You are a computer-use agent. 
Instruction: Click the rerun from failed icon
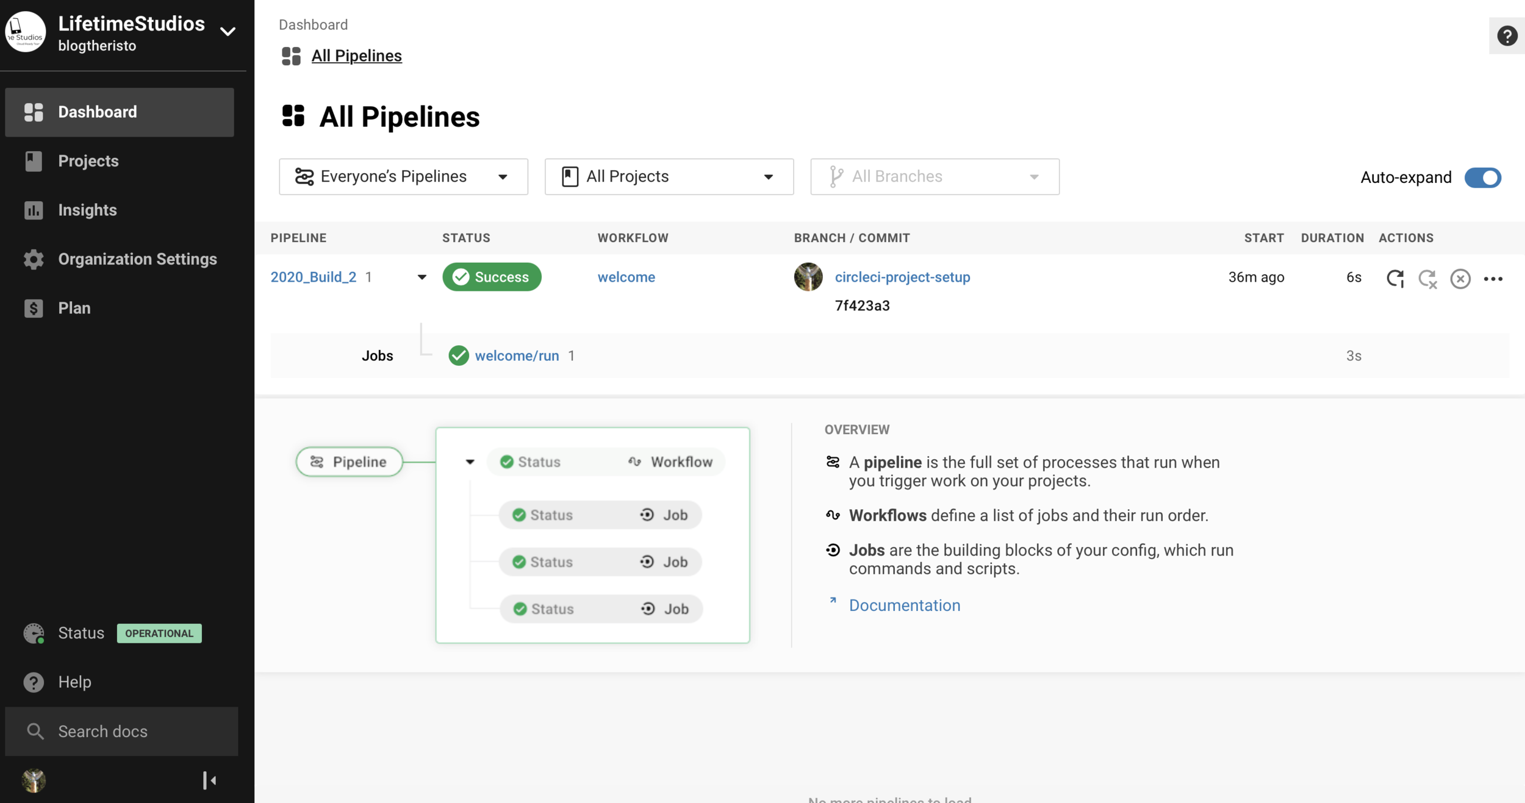[x=1427, y=279]
